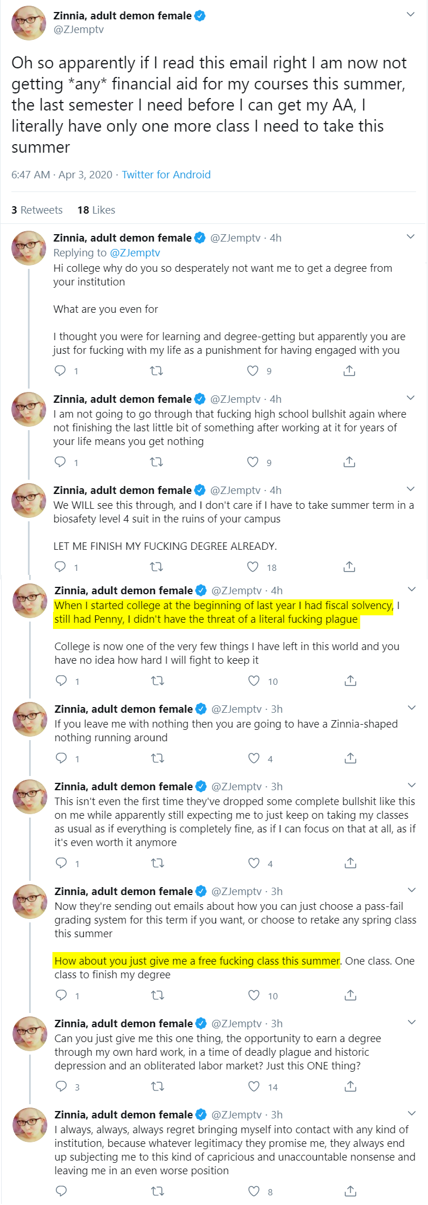Open options chevron on 'fiscal solvency' tweet

tap(411, 589)
